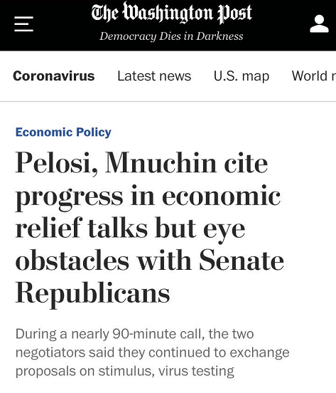Open the hamburger sections menu

pos(23,24)
